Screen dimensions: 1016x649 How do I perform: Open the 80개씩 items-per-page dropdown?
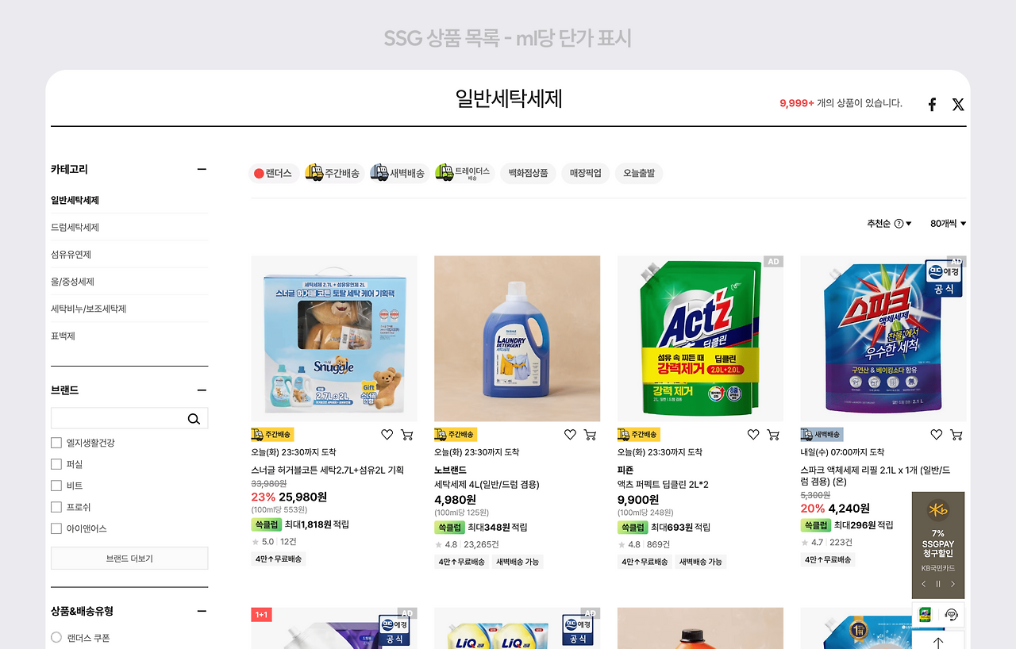pyautogui.click(x=948, y=224)
